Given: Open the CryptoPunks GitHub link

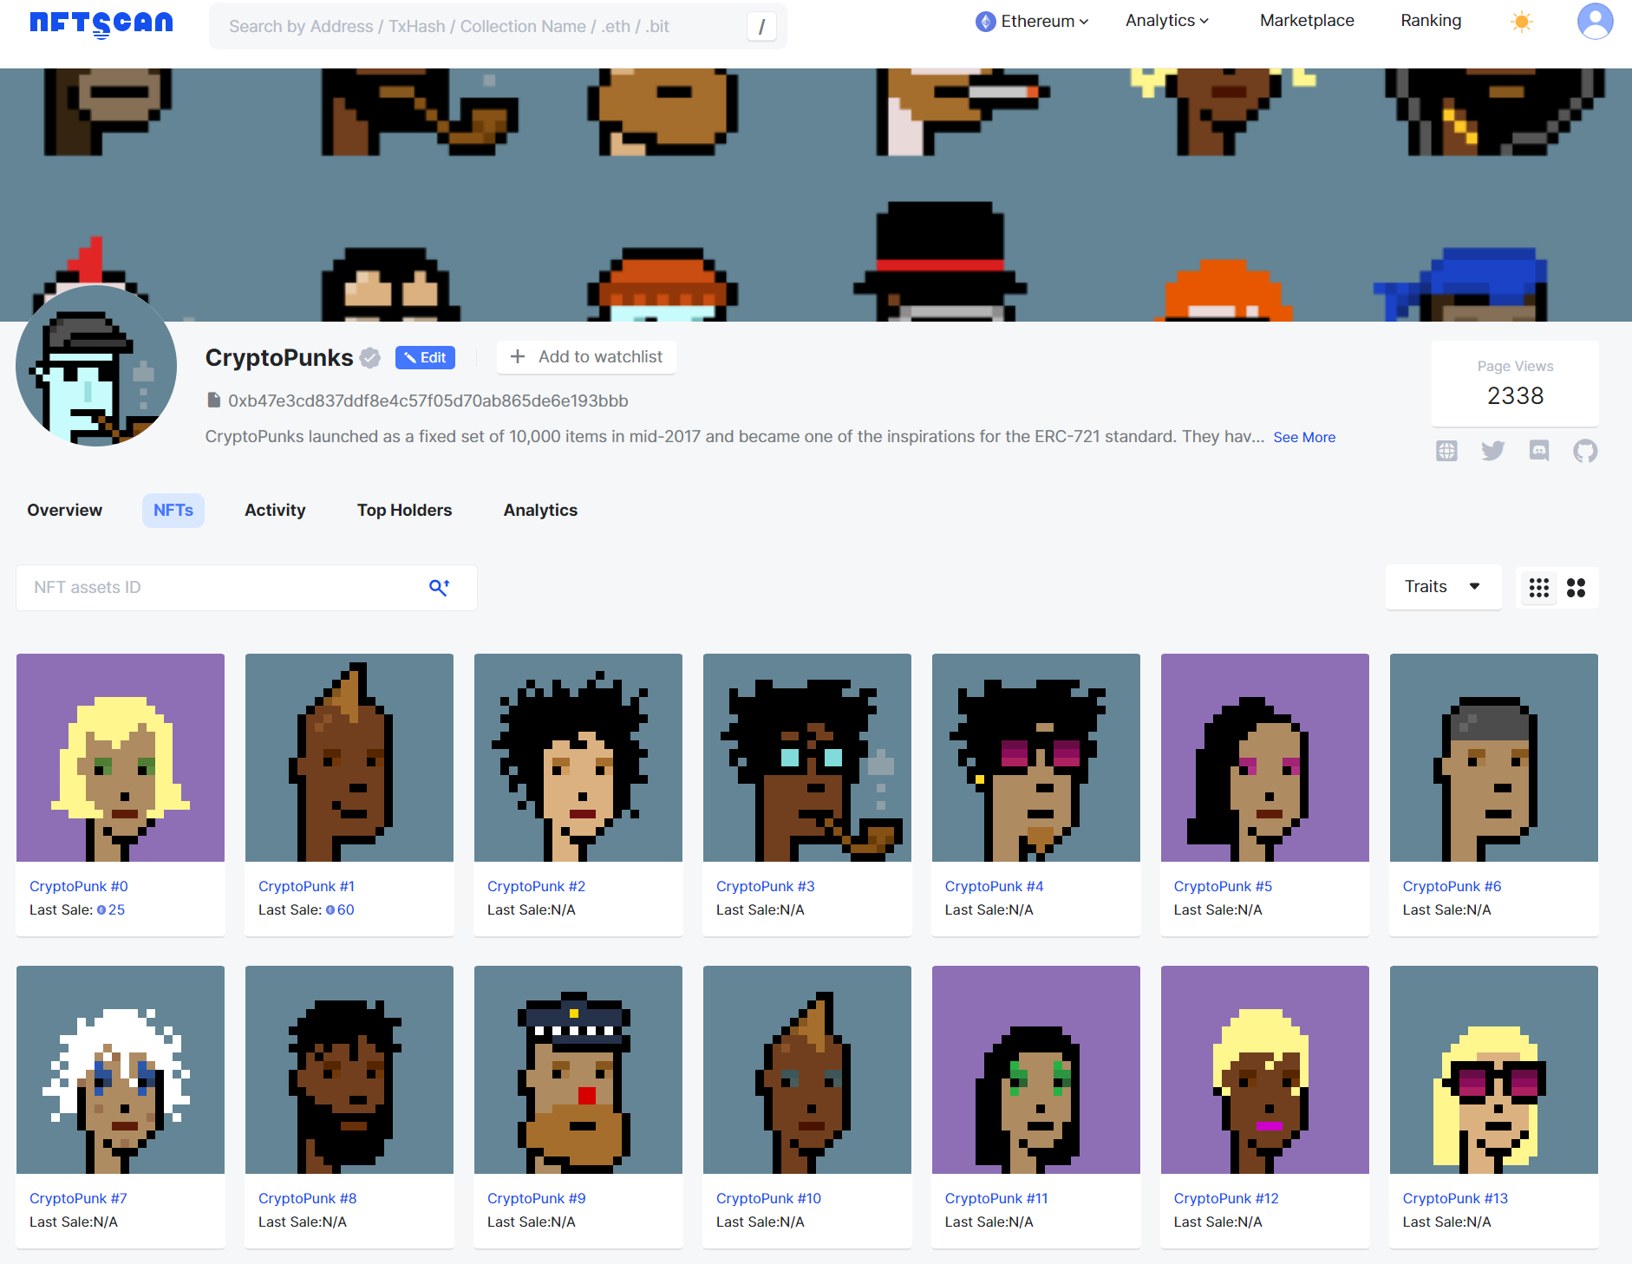Looking at the screenshot, I should (x=1585, y=451).
